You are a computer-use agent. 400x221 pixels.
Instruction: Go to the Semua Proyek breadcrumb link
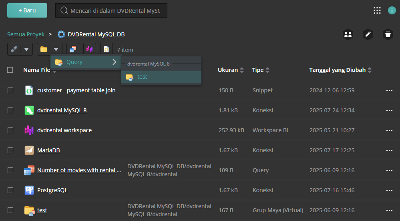coord(26,34)
